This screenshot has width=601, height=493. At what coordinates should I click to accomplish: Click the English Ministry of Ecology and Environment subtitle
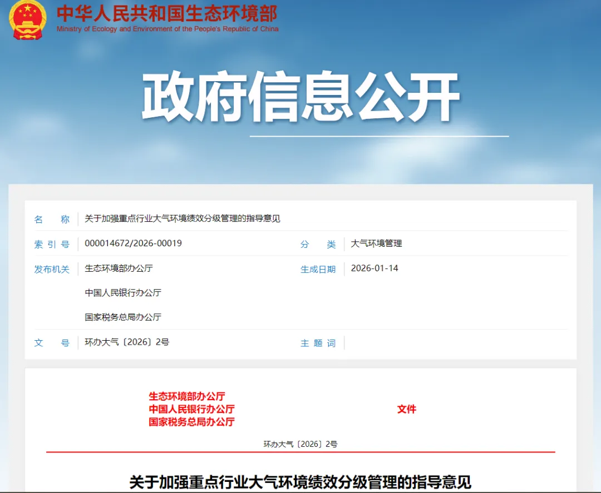[x=168, y=29]
